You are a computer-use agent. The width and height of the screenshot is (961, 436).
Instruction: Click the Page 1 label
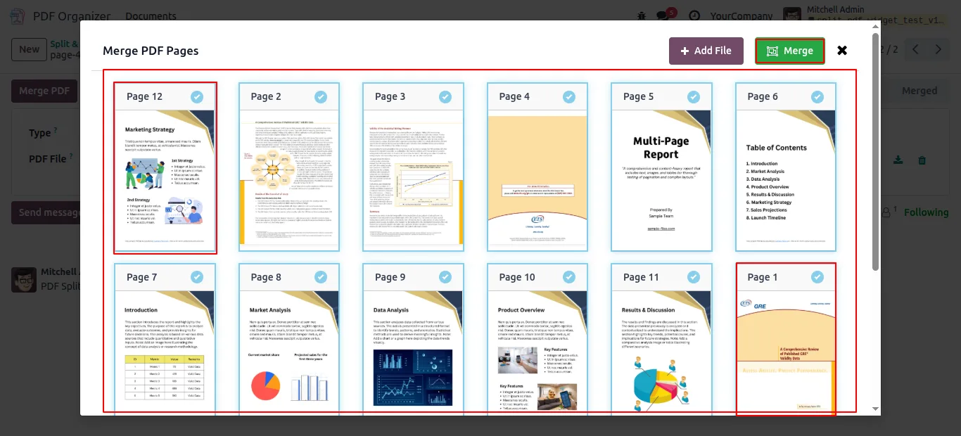pyautogui.click(x=763, y=278)
